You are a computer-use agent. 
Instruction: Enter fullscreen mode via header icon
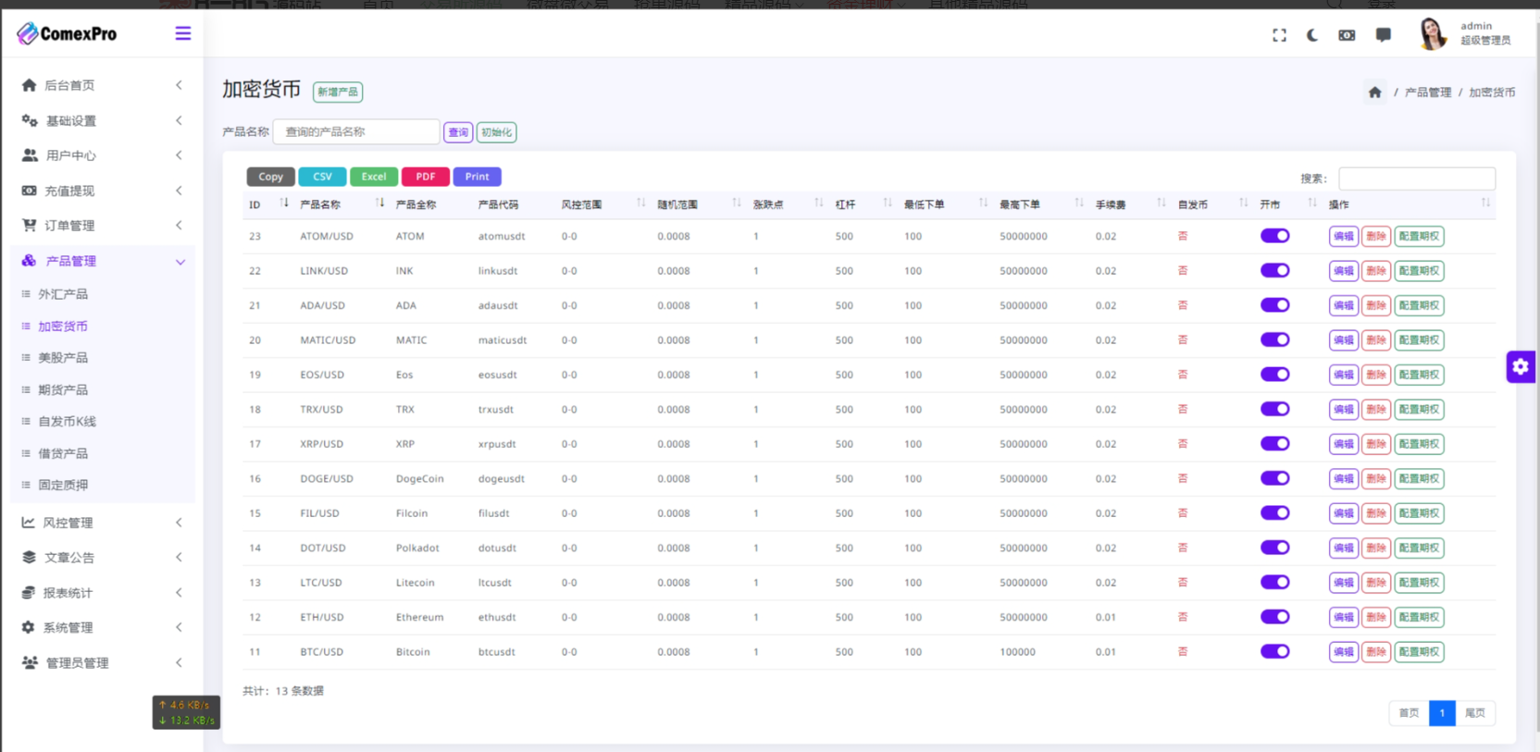1279,35
